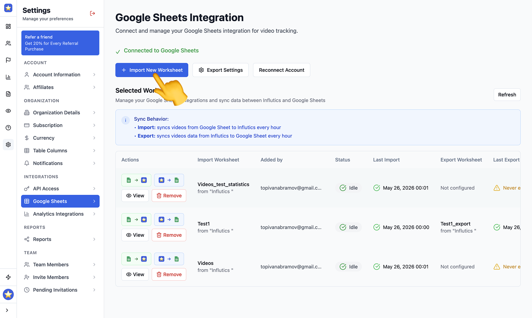This screenshot has width=532, height=318.
Task: View the Videos_test_statistics worksheet
Action: [x=135, y=196]
